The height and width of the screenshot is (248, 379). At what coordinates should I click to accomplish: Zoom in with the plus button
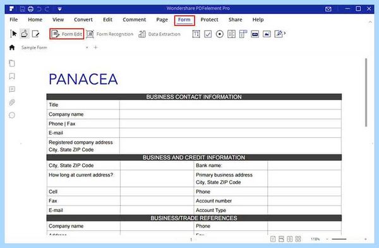pos(366,239)
